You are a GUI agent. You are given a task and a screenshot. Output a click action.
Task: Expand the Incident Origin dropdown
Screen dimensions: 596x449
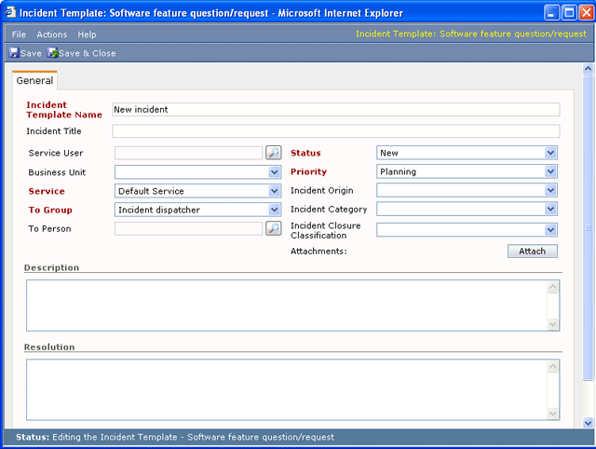coord(550,190)
